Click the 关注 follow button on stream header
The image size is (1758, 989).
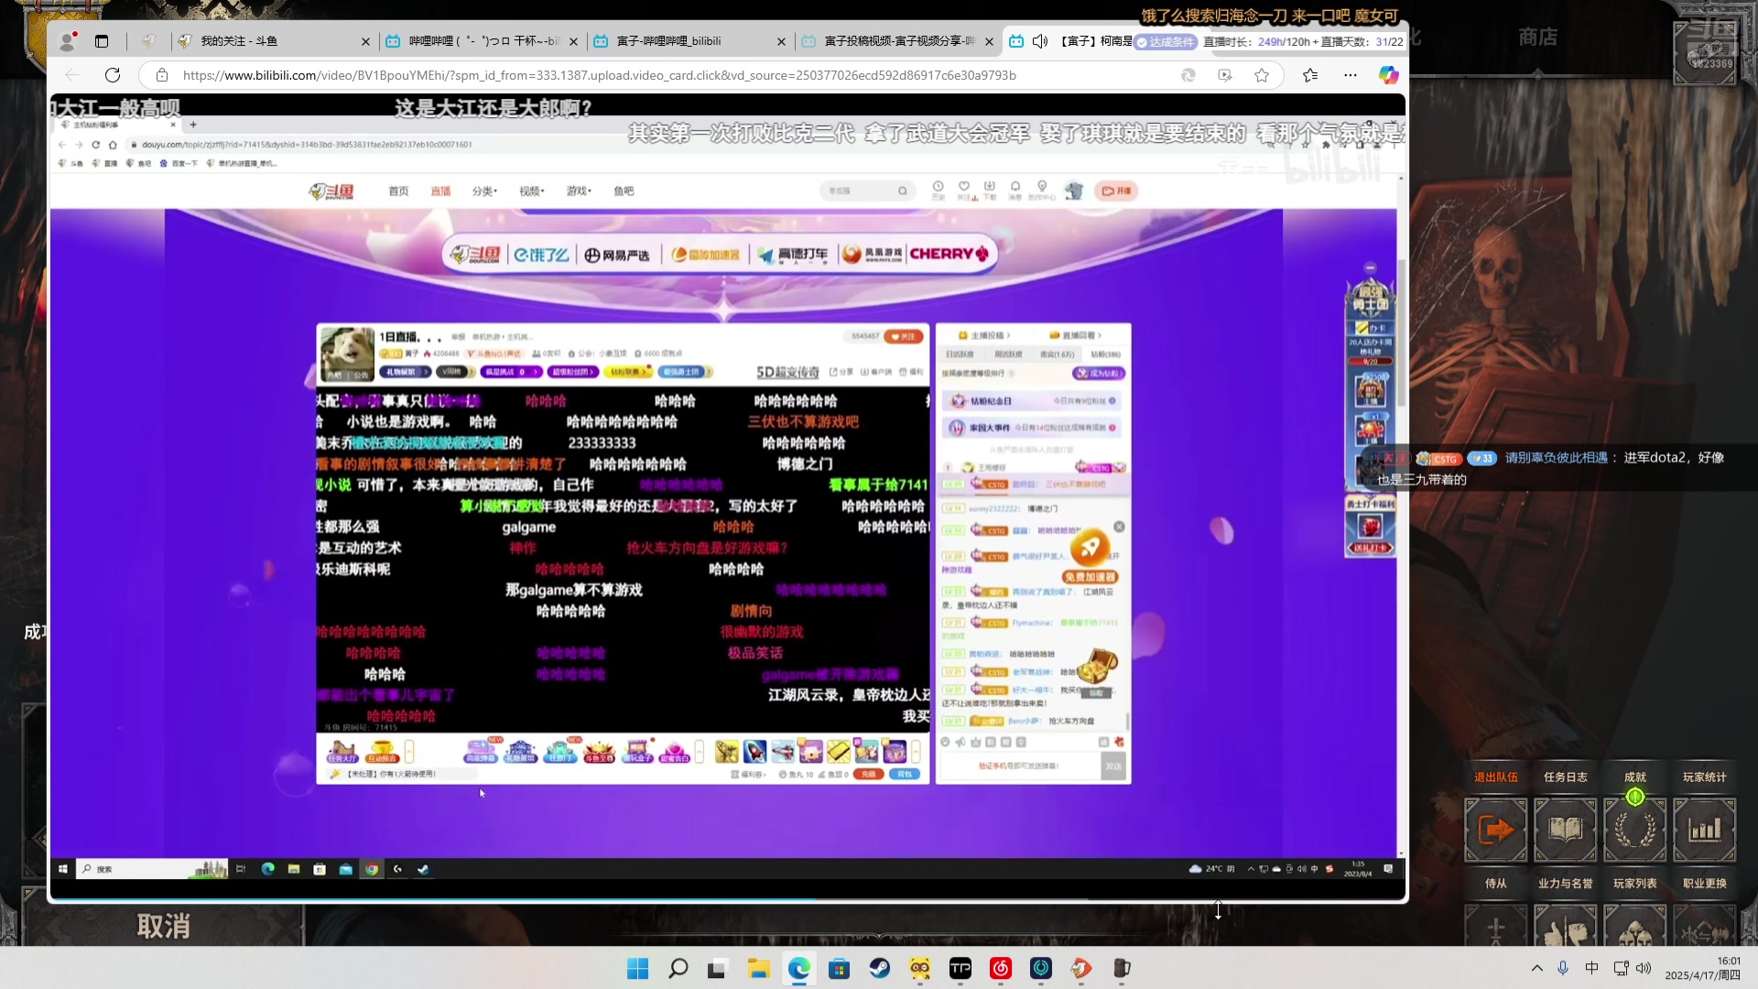(905, 336)
